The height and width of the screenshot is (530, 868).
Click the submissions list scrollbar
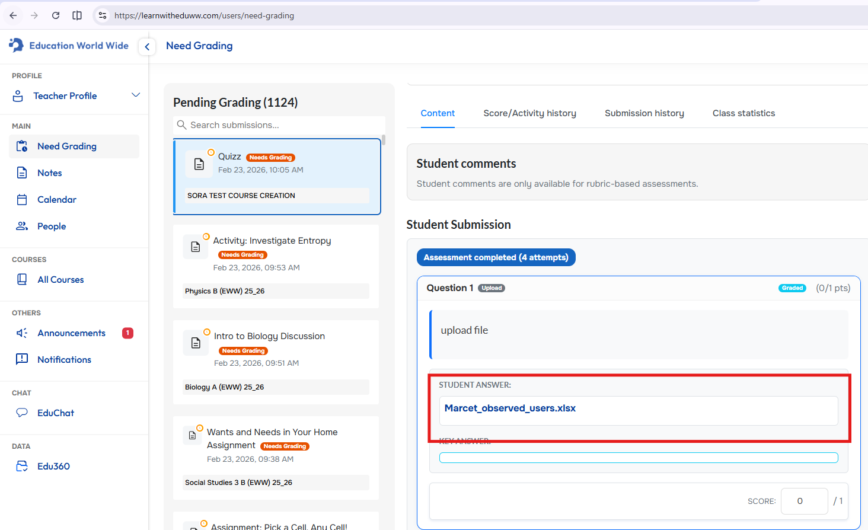(x=384, y=140)
